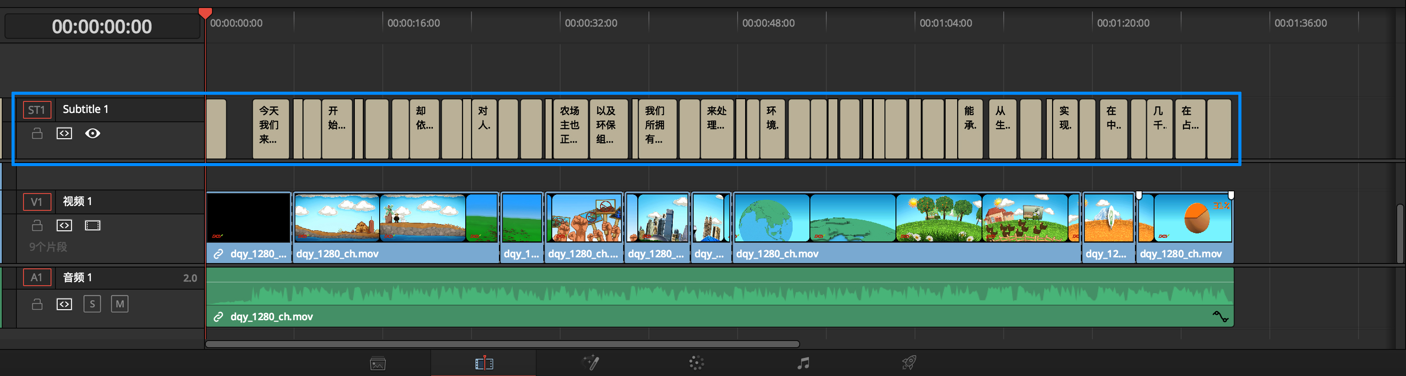Viewport: 1406px width, 376px height.
Task: Select subtitle clip 在占...
Action: pos(1190,128)
